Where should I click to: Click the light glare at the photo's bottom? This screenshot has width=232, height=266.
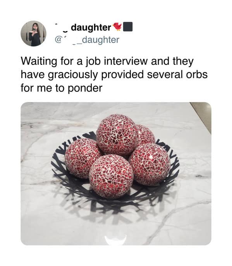(x=115, y=240)
